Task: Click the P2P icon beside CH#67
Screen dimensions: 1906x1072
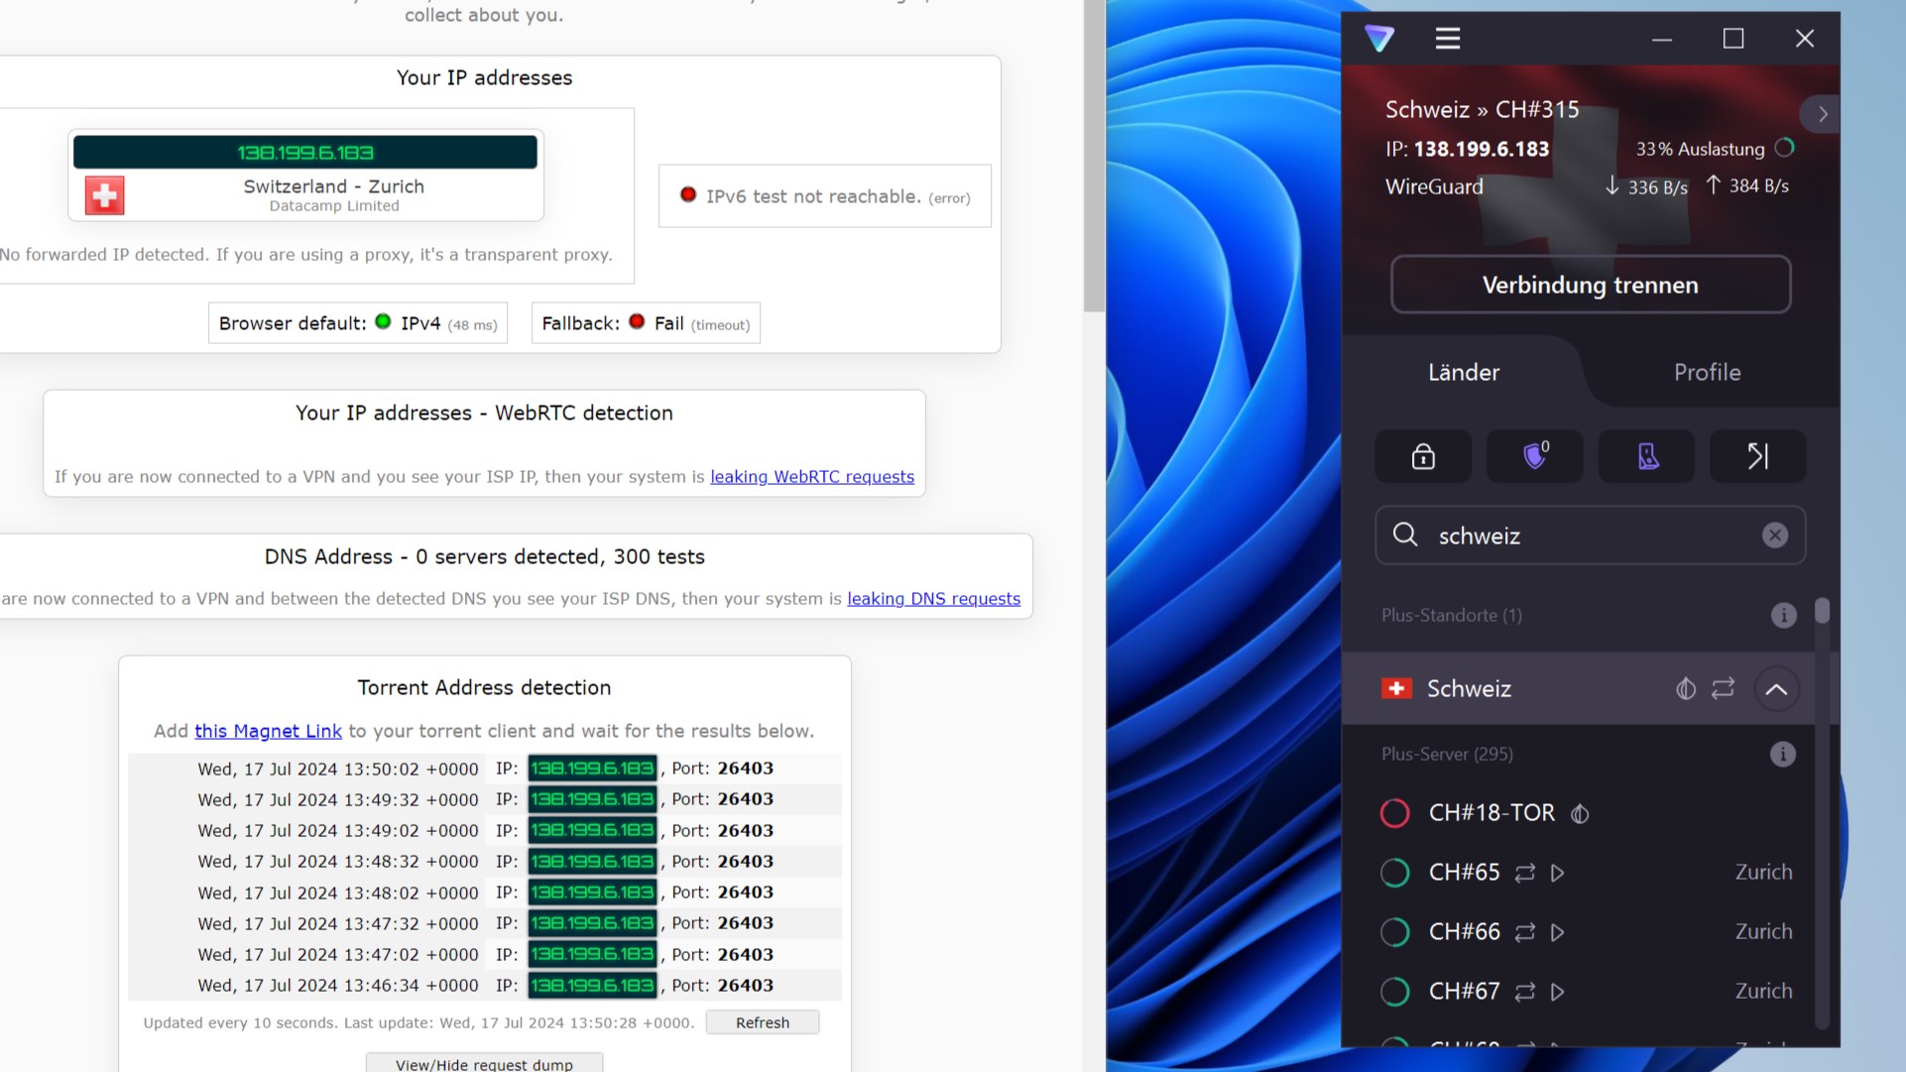Action: tap(1525, 992)
